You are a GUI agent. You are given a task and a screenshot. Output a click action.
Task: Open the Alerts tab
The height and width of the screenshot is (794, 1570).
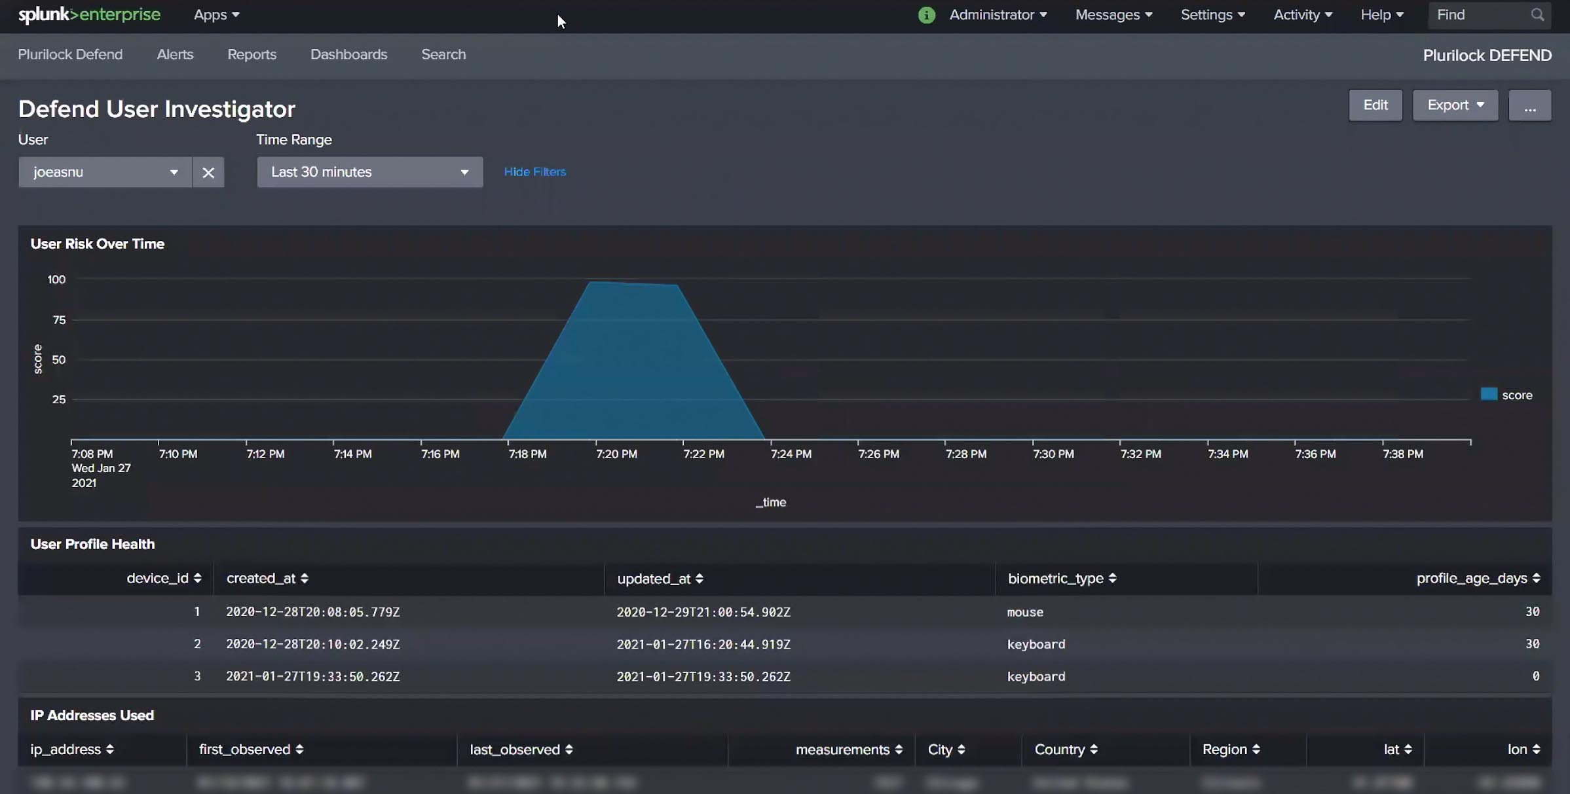tap(174, 54)
